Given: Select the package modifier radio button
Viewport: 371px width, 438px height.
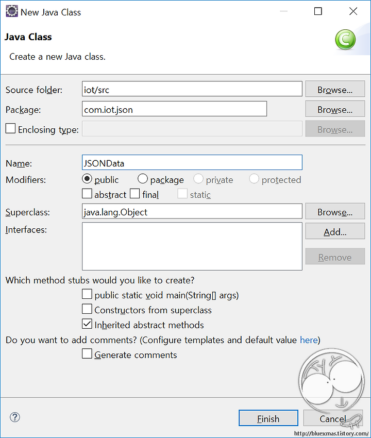Looking at the screenshot, I should click(x=143, y=179).
